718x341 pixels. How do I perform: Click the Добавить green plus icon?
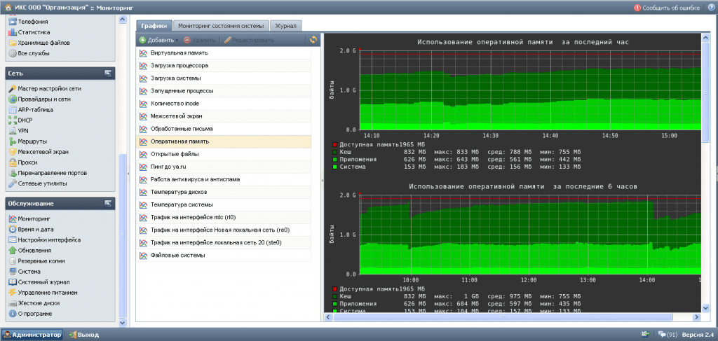click(142, 40)
